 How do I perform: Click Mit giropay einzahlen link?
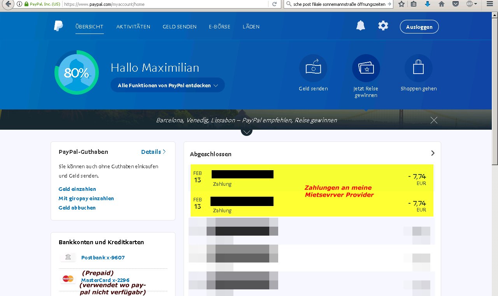86,198
